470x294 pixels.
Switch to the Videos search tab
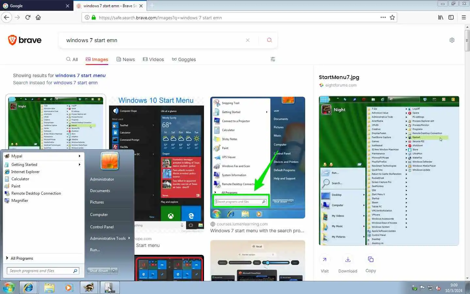click(x=153, y=59)
